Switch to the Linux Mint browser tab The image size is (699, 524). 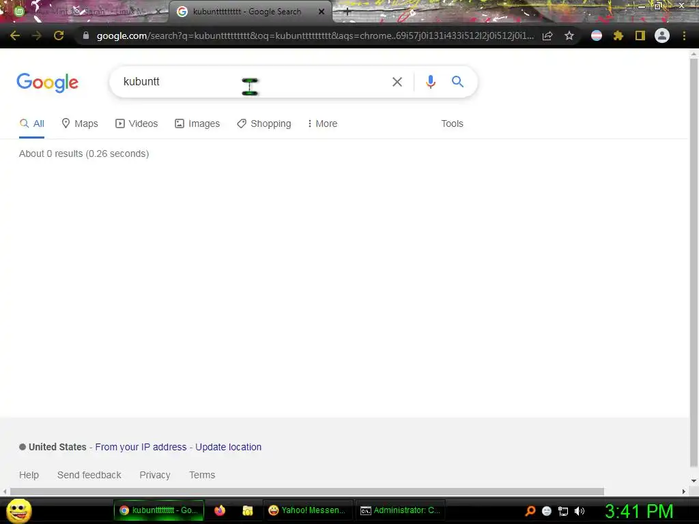point(85,12)
